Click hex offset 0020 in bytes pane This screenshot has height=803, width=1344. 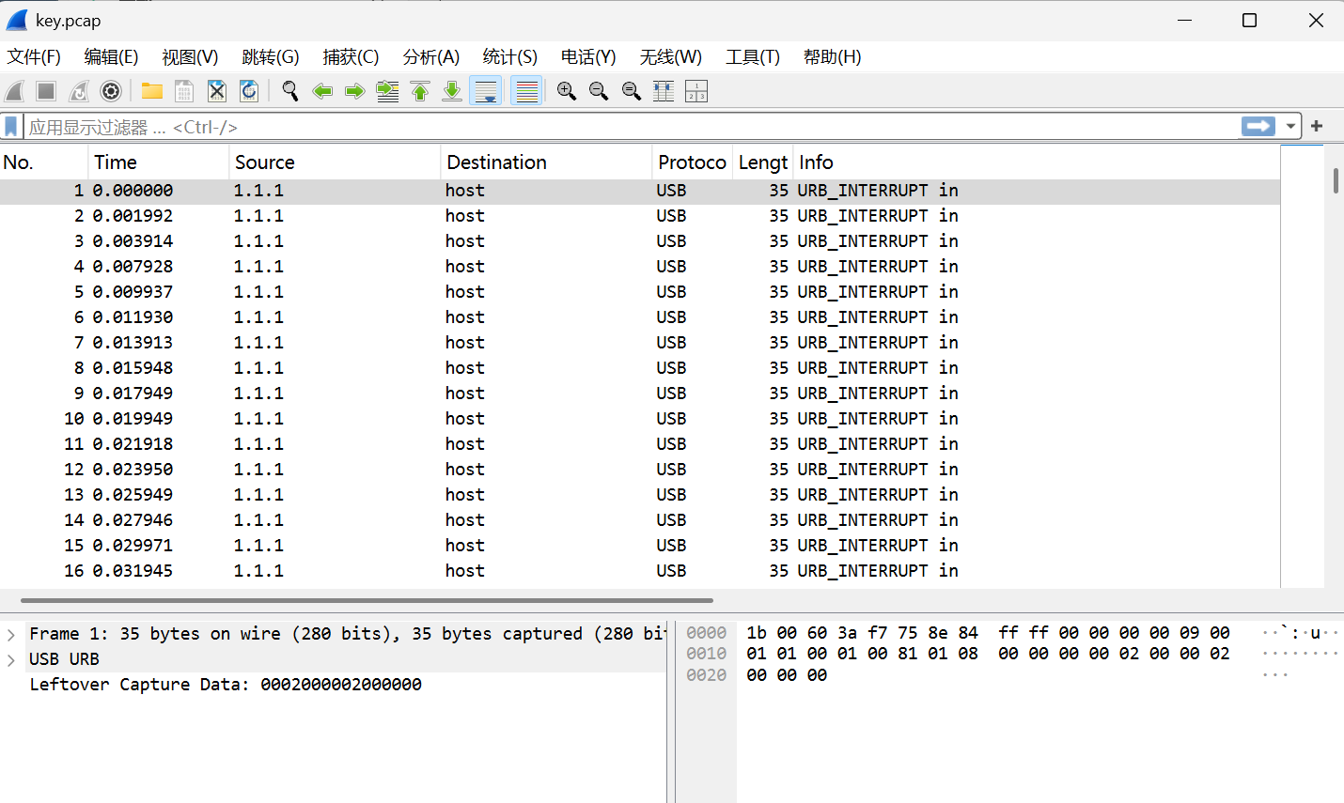(x=706, y=675)
